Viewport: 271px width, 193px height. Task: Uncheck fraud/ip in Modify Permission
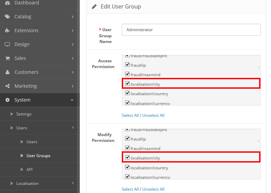(128, 138)
